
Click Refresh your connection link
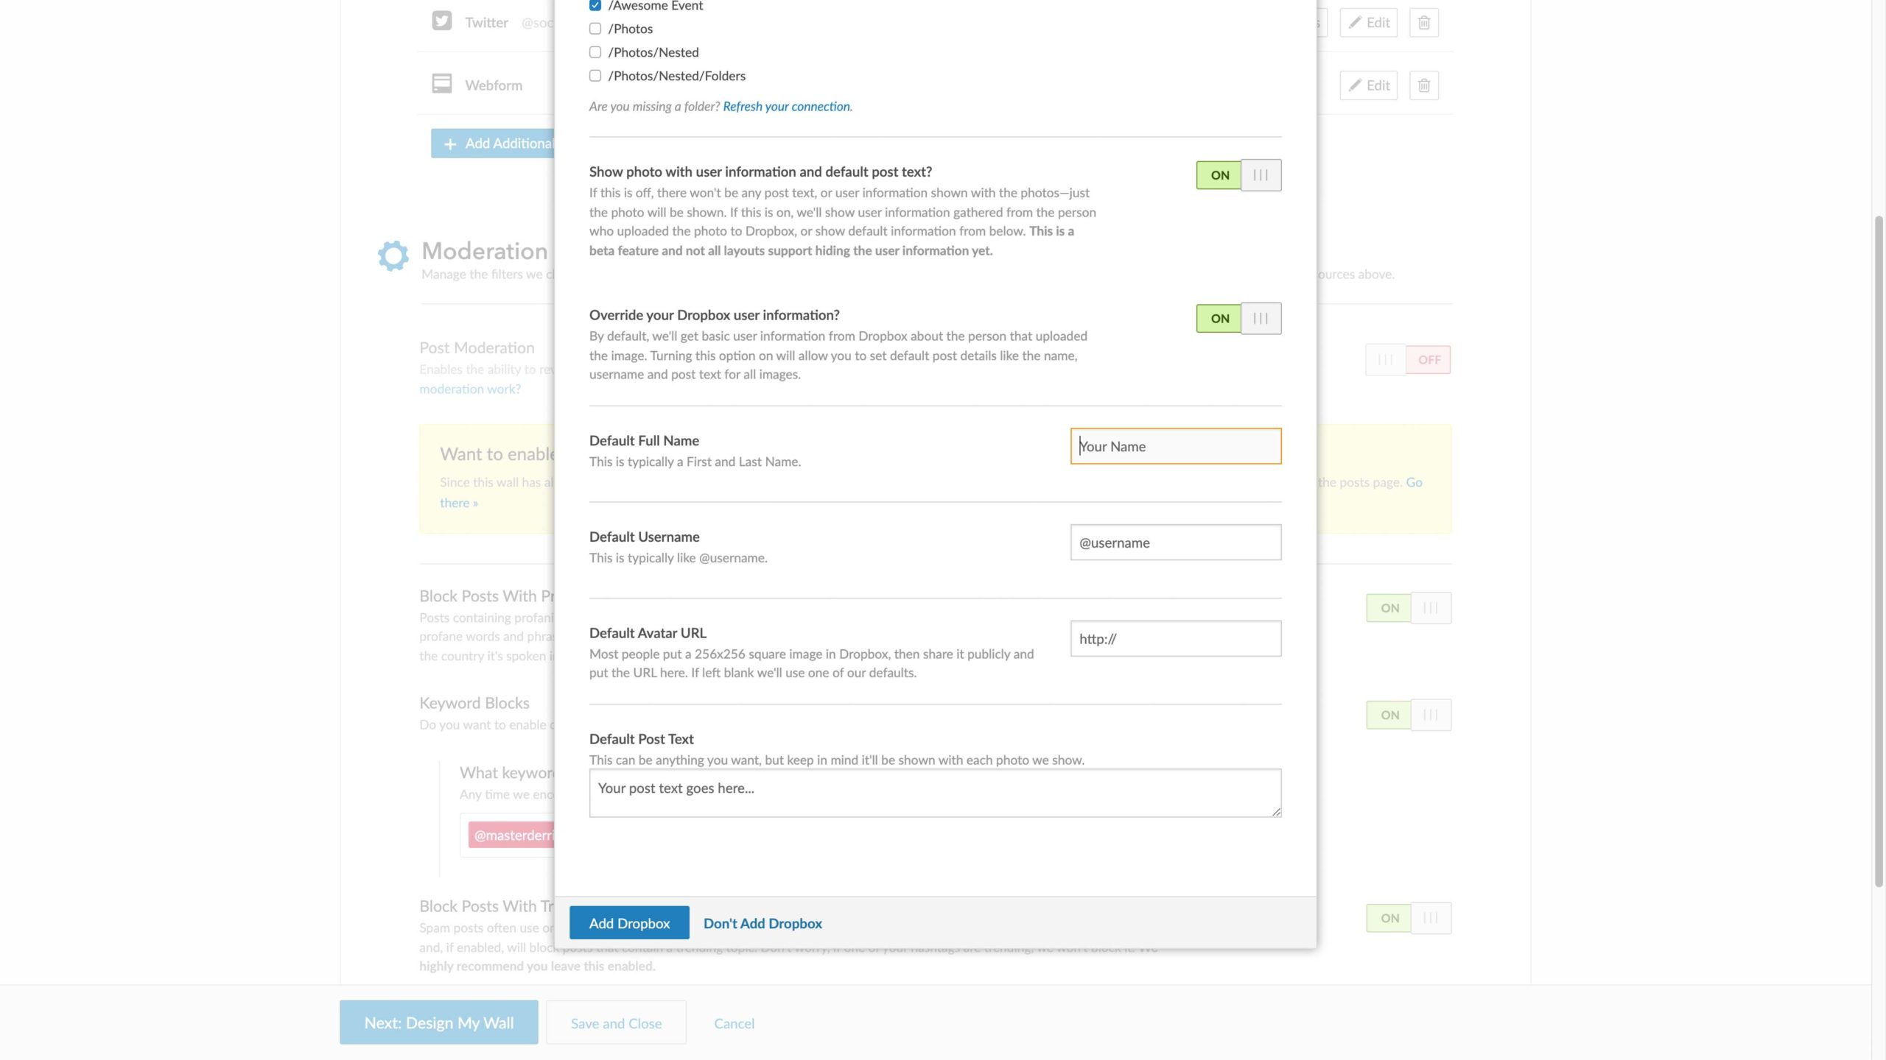tap(785, 105)
